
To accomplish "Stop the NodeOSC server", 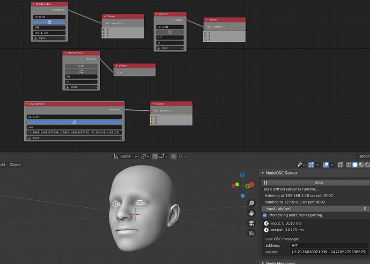I will tap(316, 183).
